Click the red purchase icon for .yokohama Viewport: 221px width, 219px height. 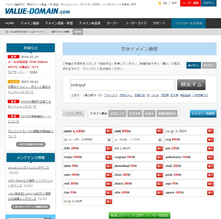click(x=210, y=157)
